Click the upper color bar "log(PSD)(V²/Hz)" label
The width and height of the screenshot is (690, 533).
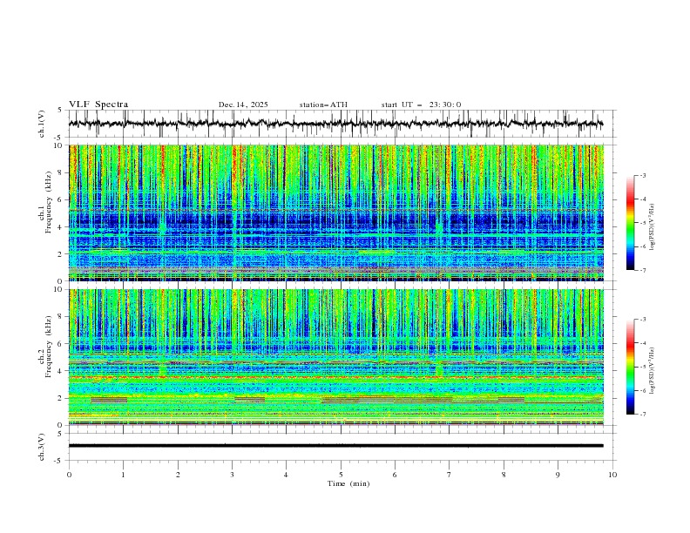tap(652, 227)
